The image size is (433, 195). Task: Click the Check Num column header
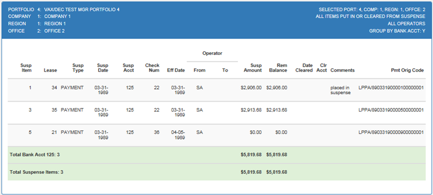152,68
